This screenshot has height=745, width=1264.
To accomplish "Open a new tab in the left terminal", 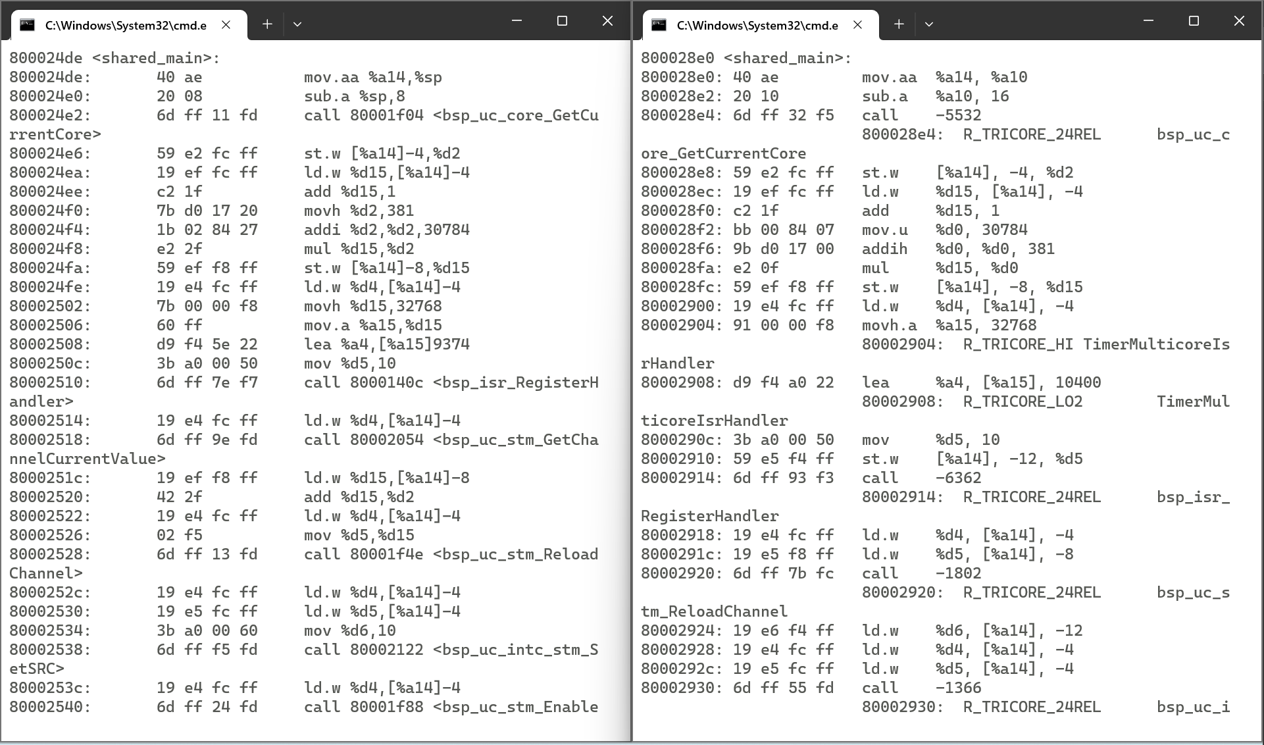I will [267, 24].
